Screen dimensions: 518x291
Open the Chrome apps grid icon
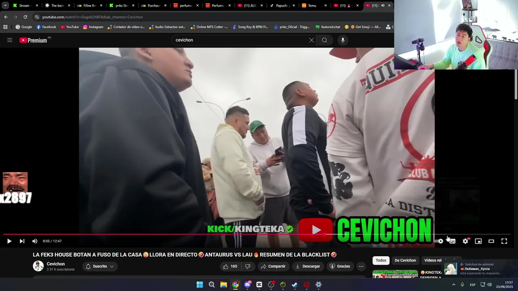click(x=5, y=27)
